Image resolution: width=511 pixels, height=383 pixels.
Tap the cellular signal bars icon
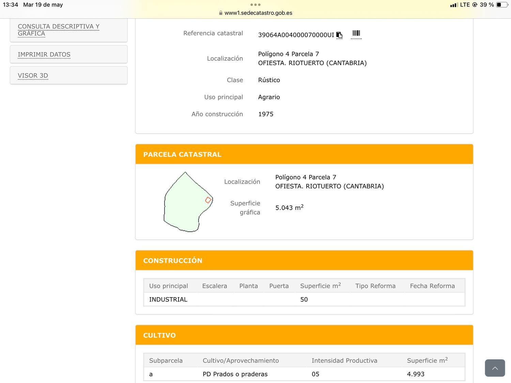coord(454,5)
